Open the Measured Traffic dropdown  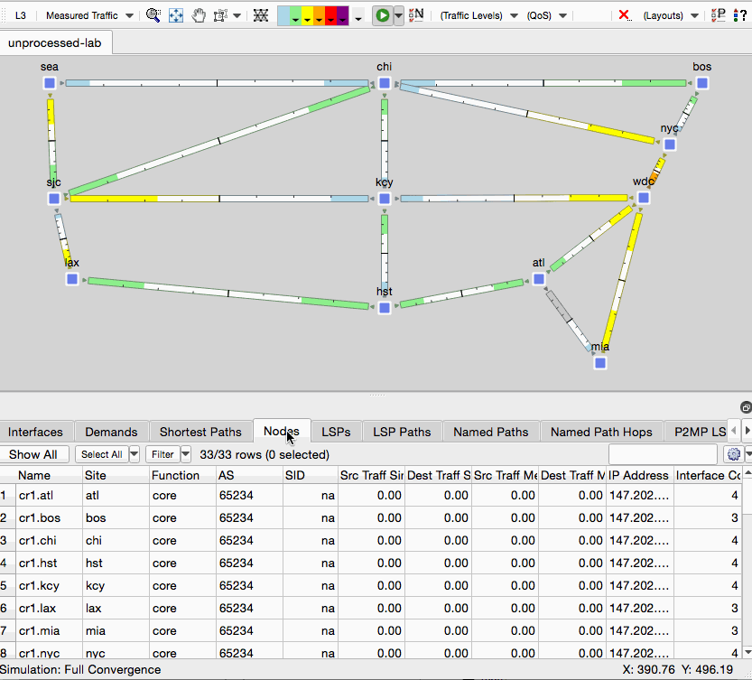89,15
